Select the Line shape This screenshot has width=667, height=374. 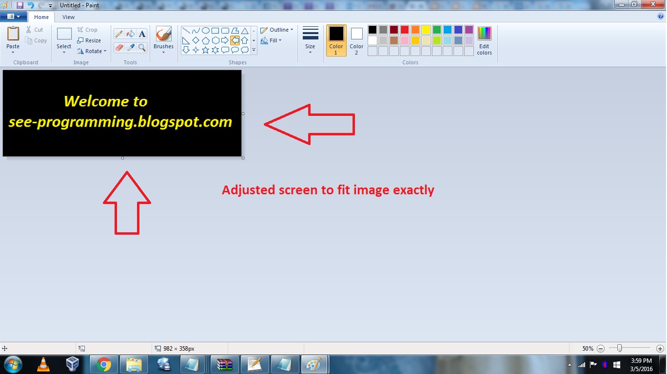(x=186, y=31)
